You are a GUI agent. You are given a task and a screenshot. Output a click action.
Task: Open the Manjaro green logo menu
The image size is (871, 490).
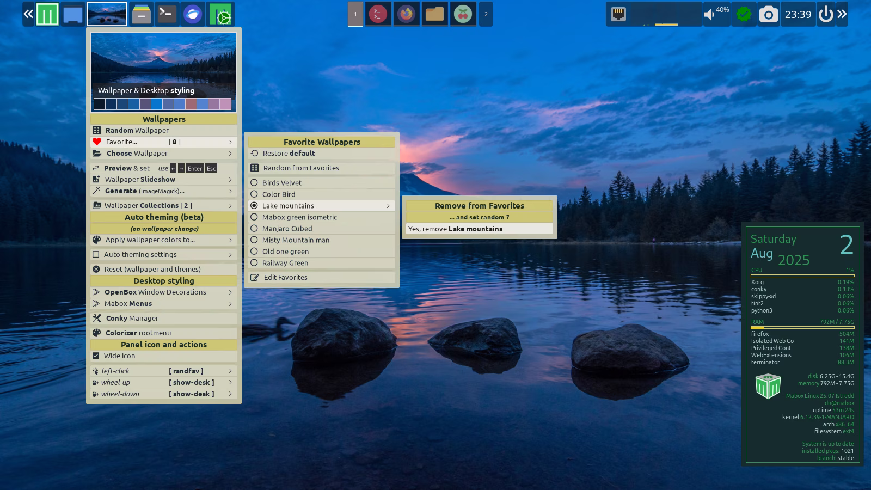tap(47, 14)
